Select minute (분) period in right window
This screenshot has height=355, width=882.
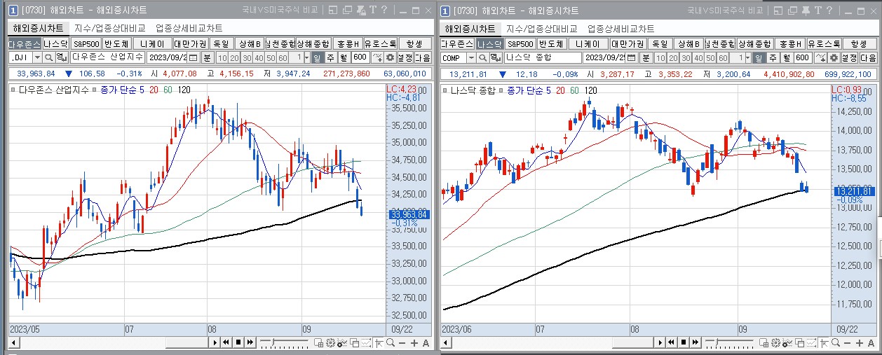point(646,57)
